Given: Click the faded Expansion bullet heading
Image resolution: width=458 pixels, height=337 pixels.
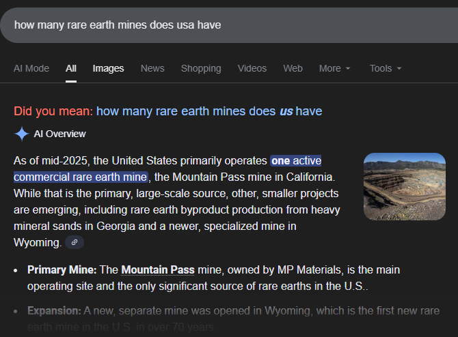Looking at the screenshot, I should pos(54,310).
